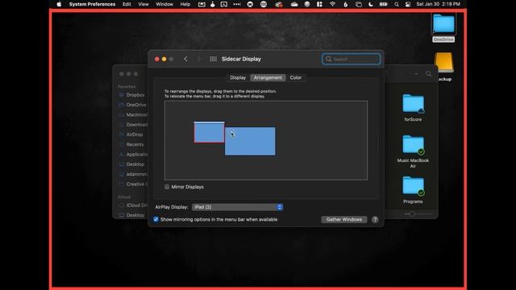Enable the Mirror Displays checkbox

point(167,187)
